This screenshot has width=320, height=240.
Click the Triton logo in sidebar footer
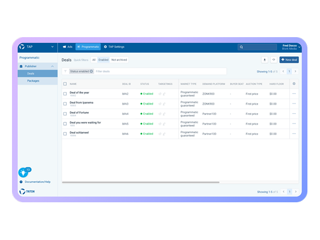point(27,191)
